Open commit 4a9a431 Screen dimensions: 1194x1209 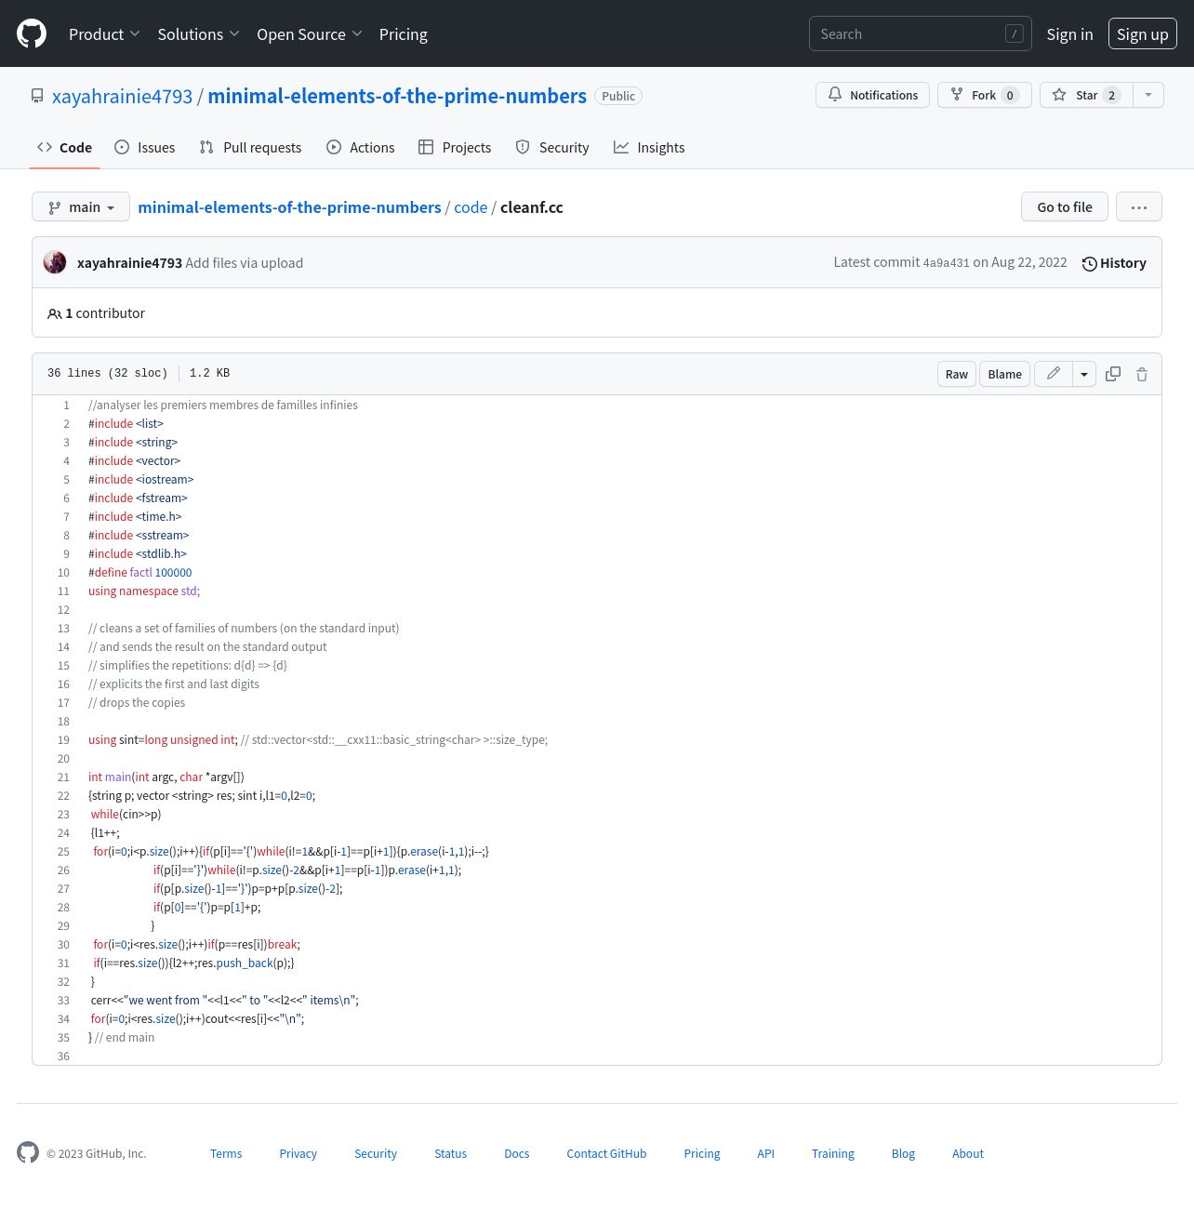point(946,263)
